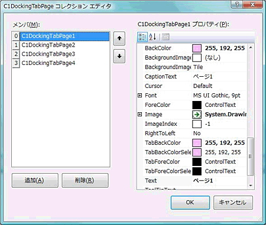The image size is (266, 225).
Task: Click the TabBackColor pink swatch
Action: 197,143
